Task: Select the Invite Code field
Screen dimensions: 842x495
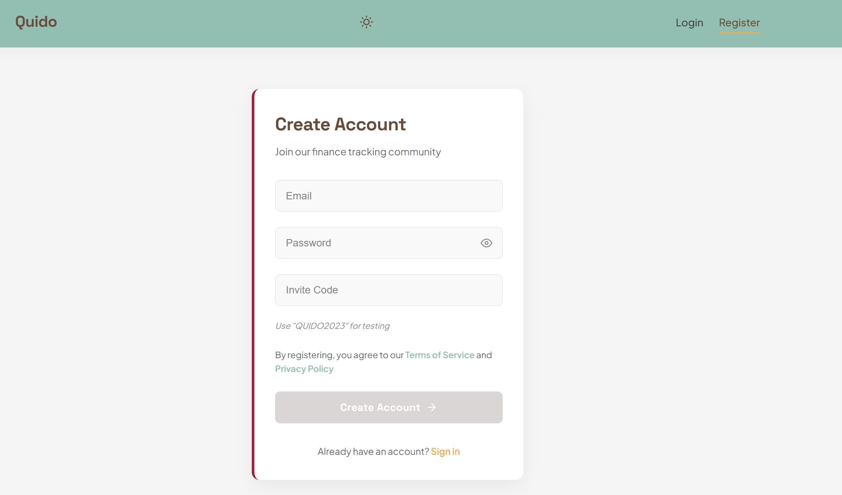Action: 388,290
